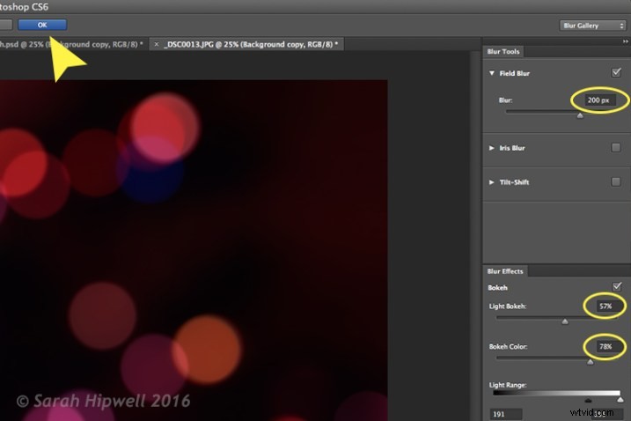The image size is (631, 421).
Task: Click the Tilt-Shift label
Action: pyautogui.click(x=514, y=182)
